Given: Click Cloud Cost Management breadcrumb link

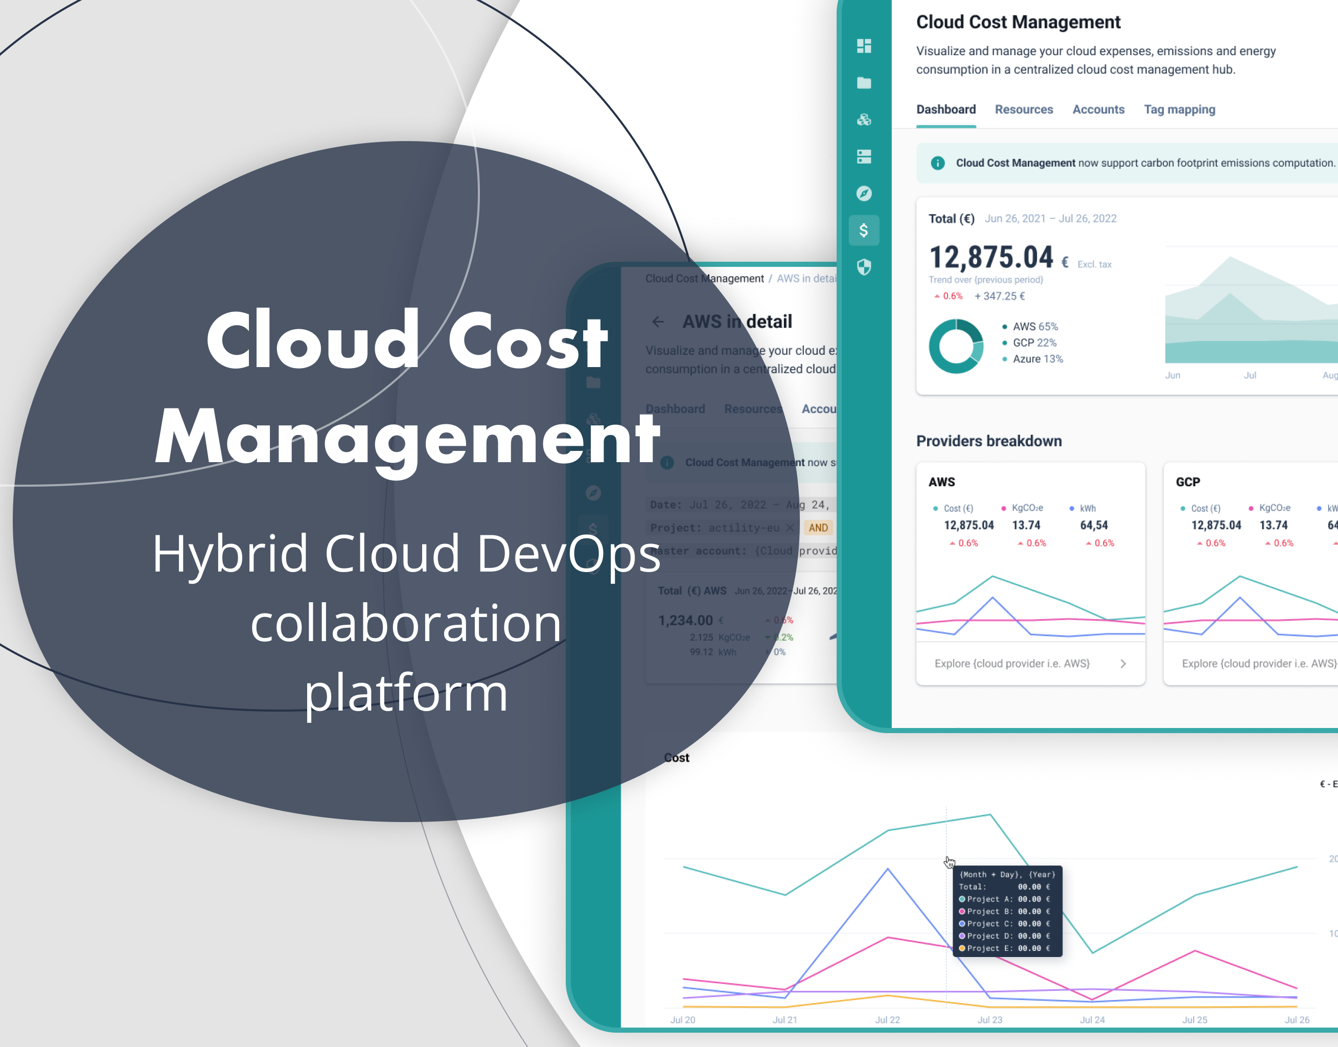Looking at the screenshot, I should pos(705,279).
